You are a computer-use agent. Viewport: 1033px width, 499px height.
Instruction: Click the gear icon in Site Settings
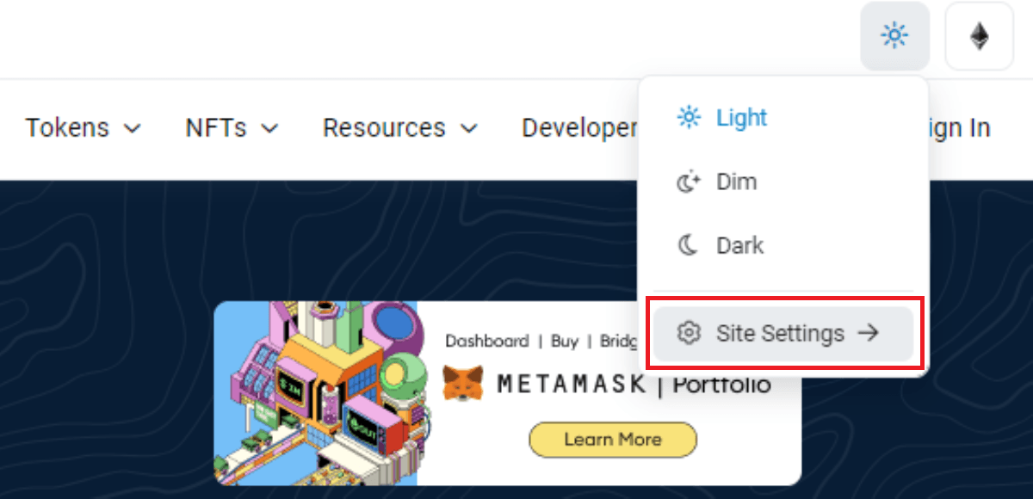tap(688, 333)
